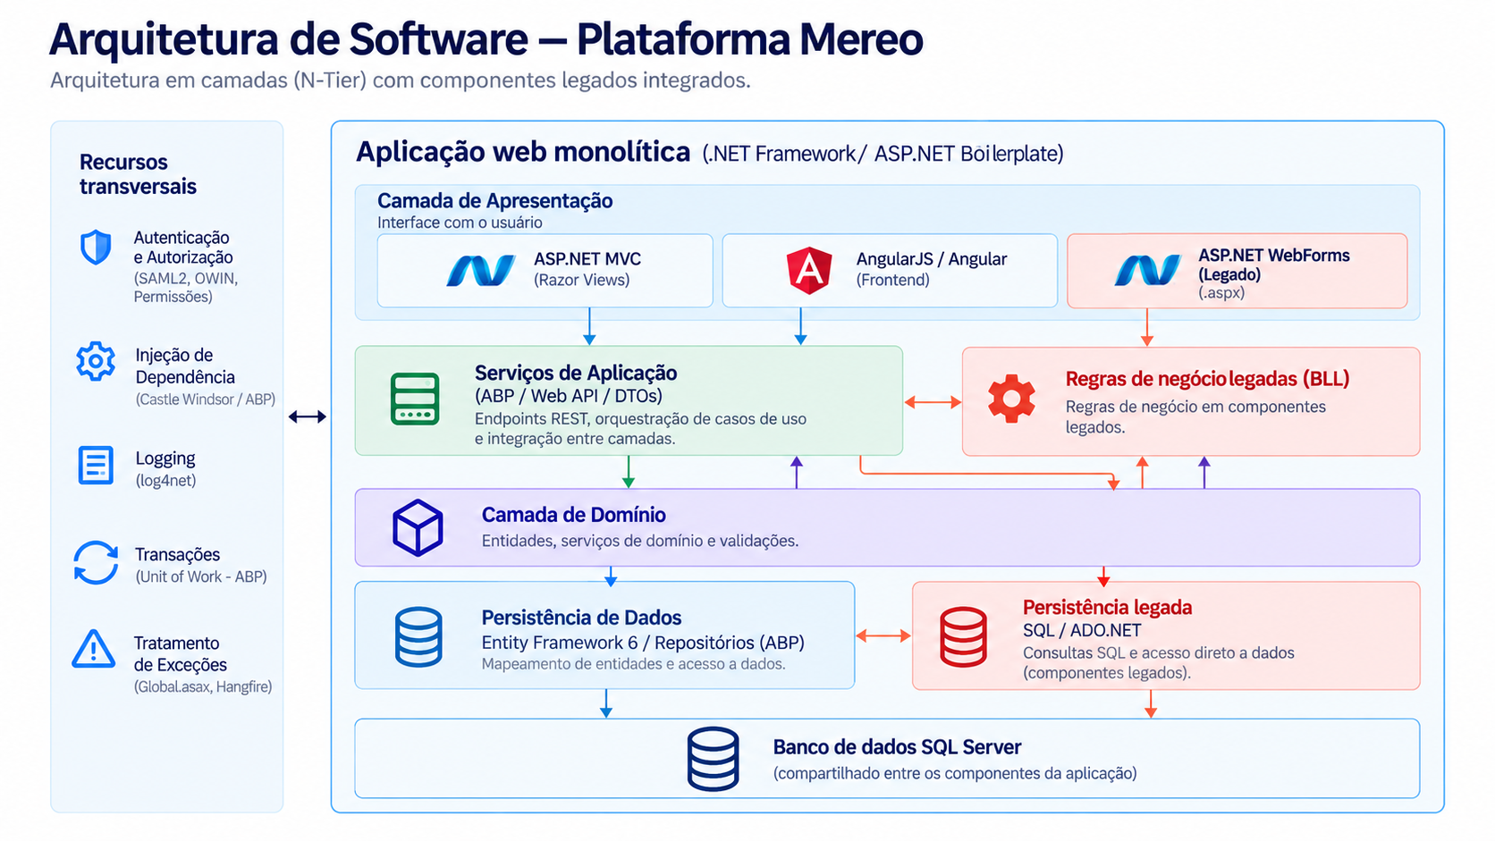Click the 'Persistência de Dados' title
Image resolution: width=1495 pixels, height=841 pixels.
pos(581,618)
